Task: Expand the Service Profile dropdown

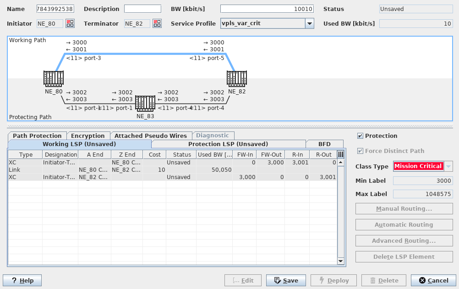Action: [310, 23]
